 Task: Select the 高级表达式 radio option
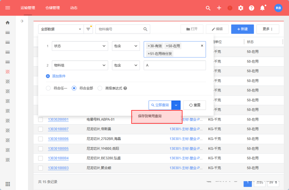[x=100, y=88]
